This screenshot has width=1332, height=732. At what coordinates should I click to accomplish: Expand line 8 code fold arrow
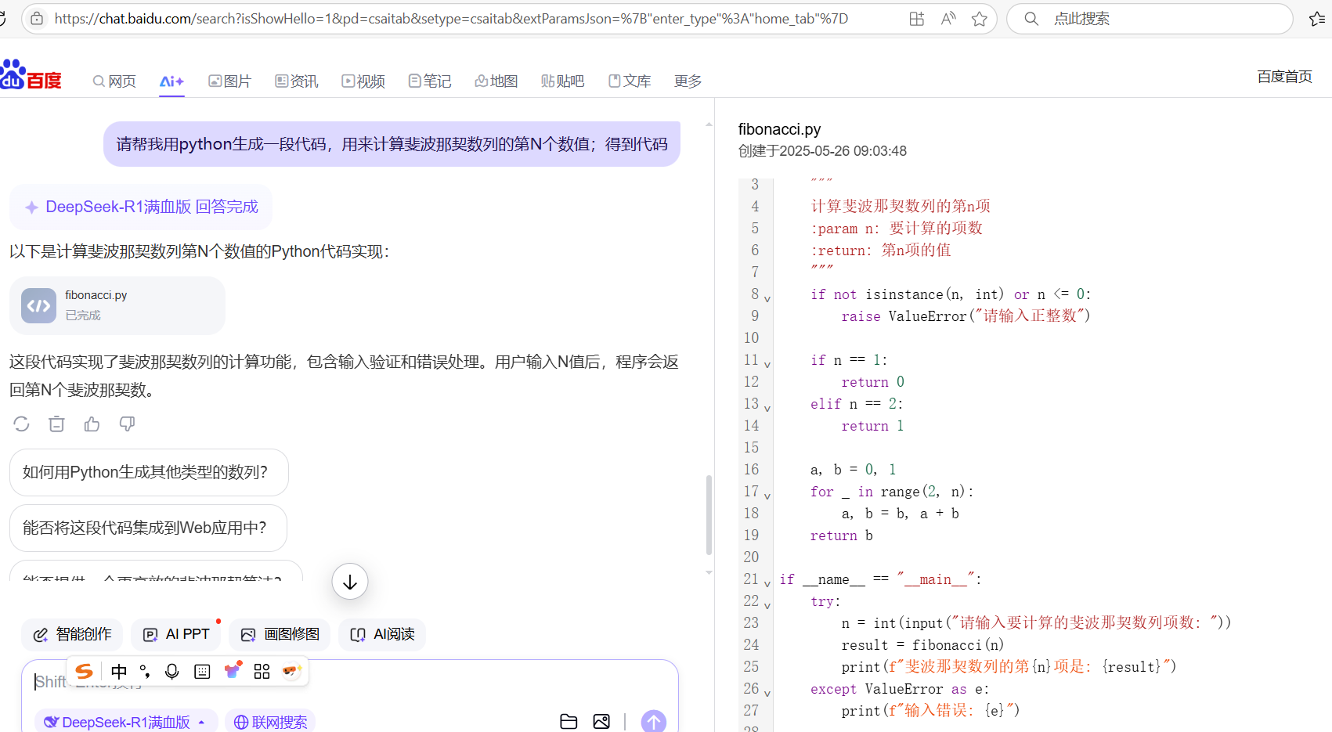tap(767, 298)
